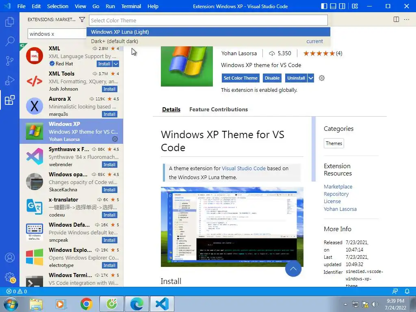Click Visual Studio Code taskbar icon
This screenshot has width=416, height=312.
tap(162, 304)
